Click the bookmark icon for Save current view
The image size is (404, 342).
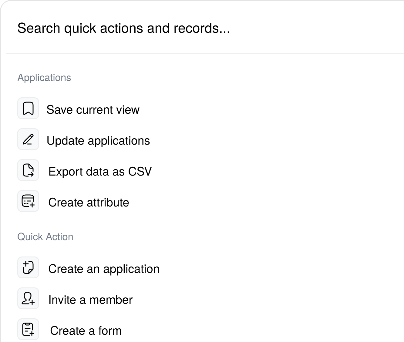pos(28,109)
